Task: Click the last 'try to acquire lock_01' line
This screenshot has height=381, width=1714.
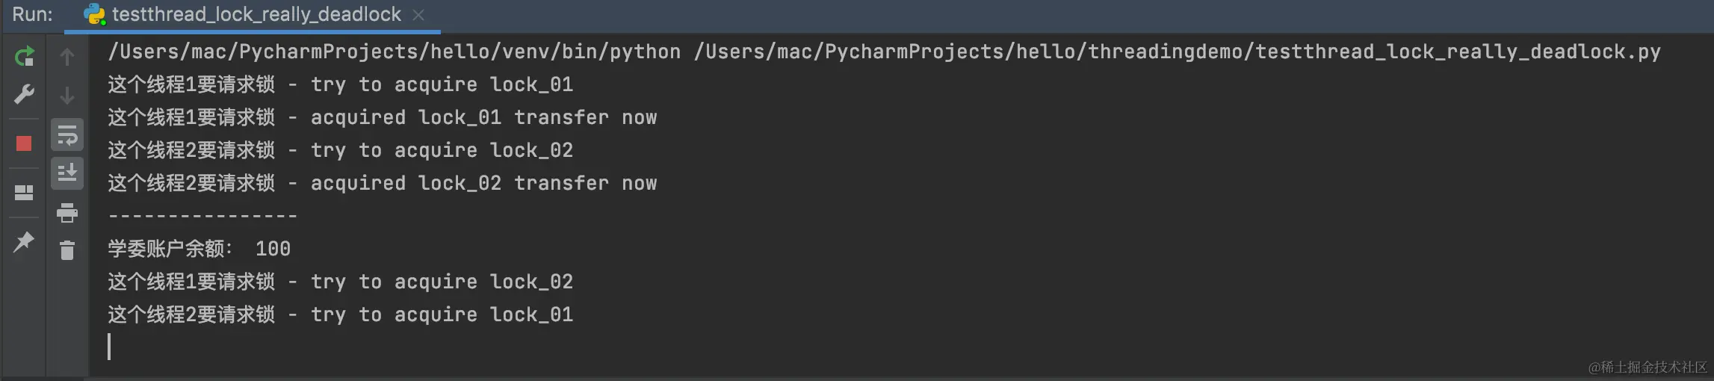Action: coord(341,315)
